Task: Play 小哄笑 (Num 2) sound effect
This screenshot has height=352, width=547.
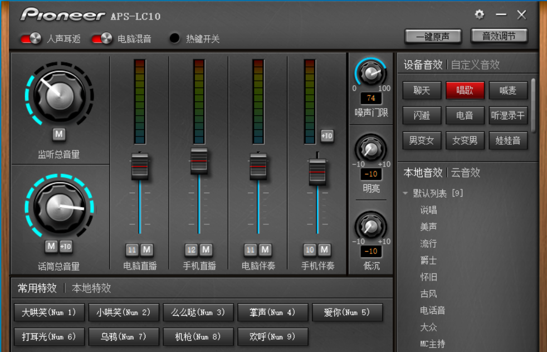Action: [x=124, y=312]
